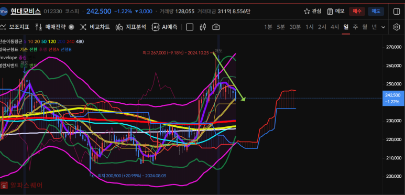405x195 pixels.
Task: Capture chart with the camera icon
Action: pyautogui.click(x=216, y=27)
